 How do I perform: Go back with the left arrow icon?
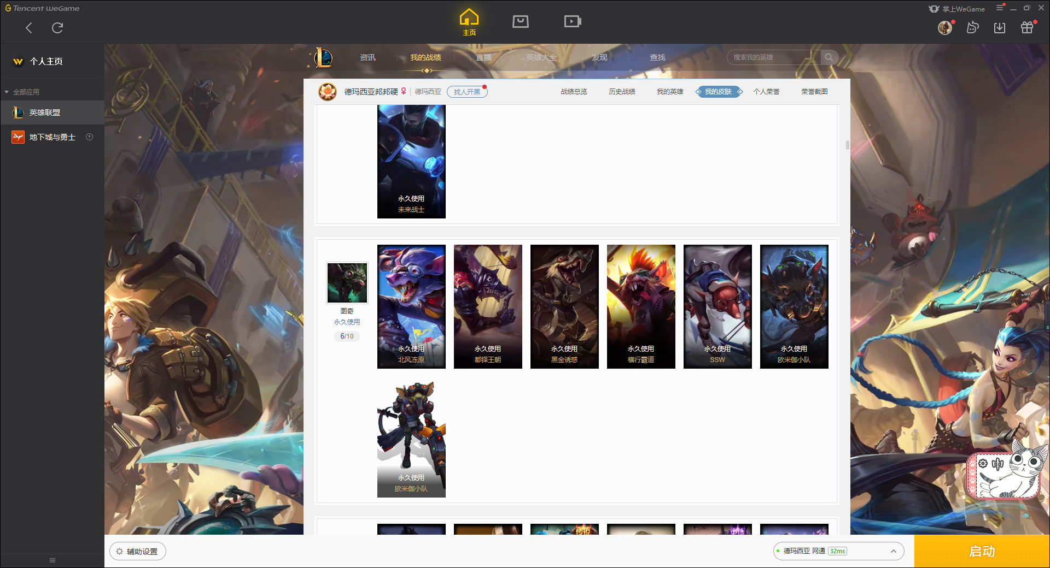pos(29,28)
